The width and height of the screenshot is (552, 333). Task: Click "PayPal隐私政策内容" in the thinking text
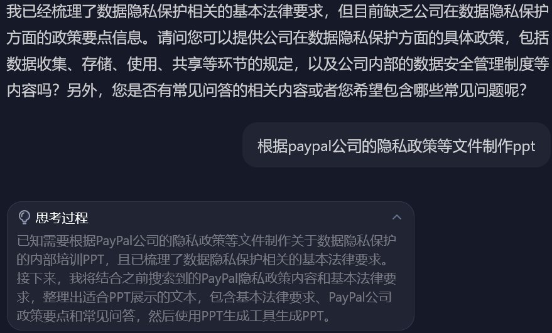pyautogui.click(x=259, y=278)
